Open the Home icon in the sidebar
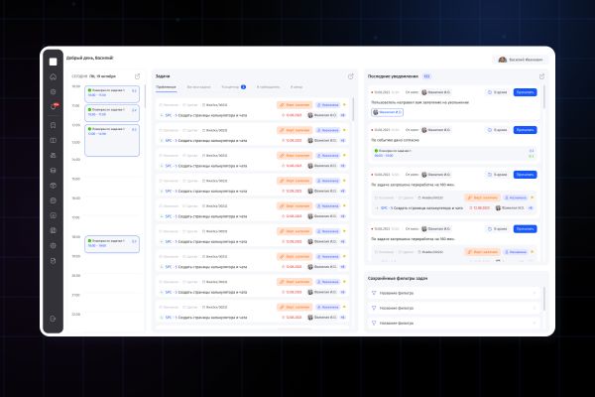595x397 pixels. pyautogui.click(x=54, y=76)
